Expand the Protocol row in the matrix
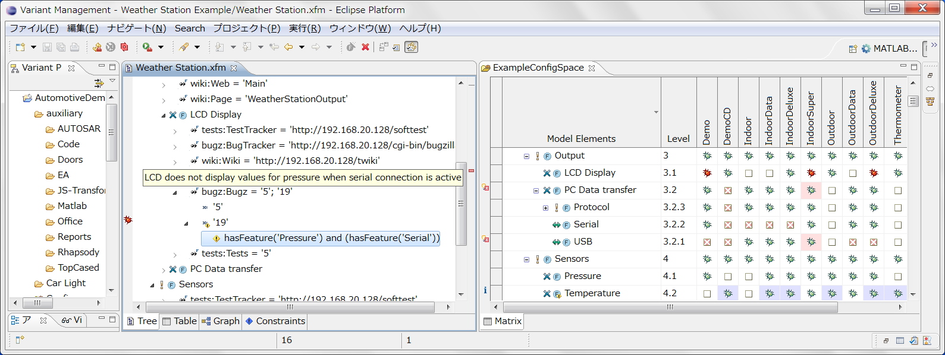This screenshot has height=355, width=945. [x=545, y=208]
